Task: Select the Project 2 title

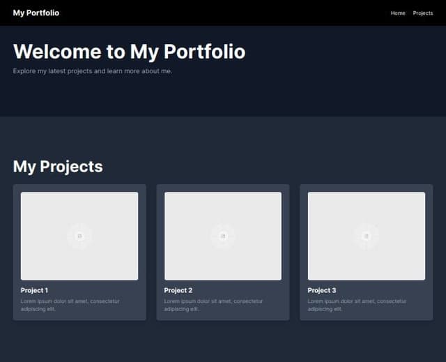Action: pos(178,290)
